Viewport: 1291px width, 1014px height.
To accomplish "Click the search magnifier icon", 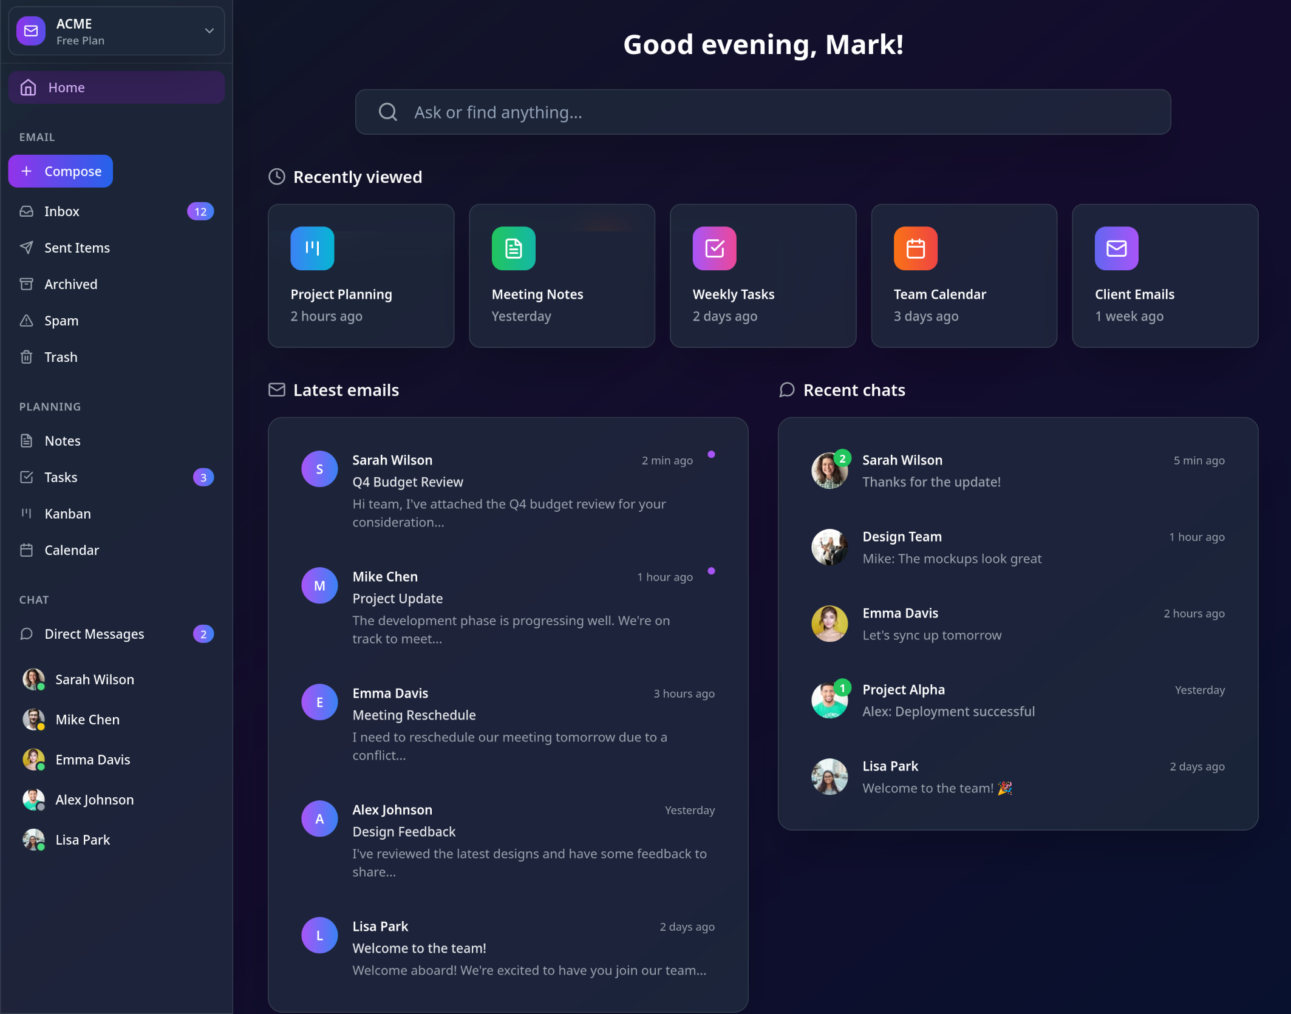I will tap(387, 112).
